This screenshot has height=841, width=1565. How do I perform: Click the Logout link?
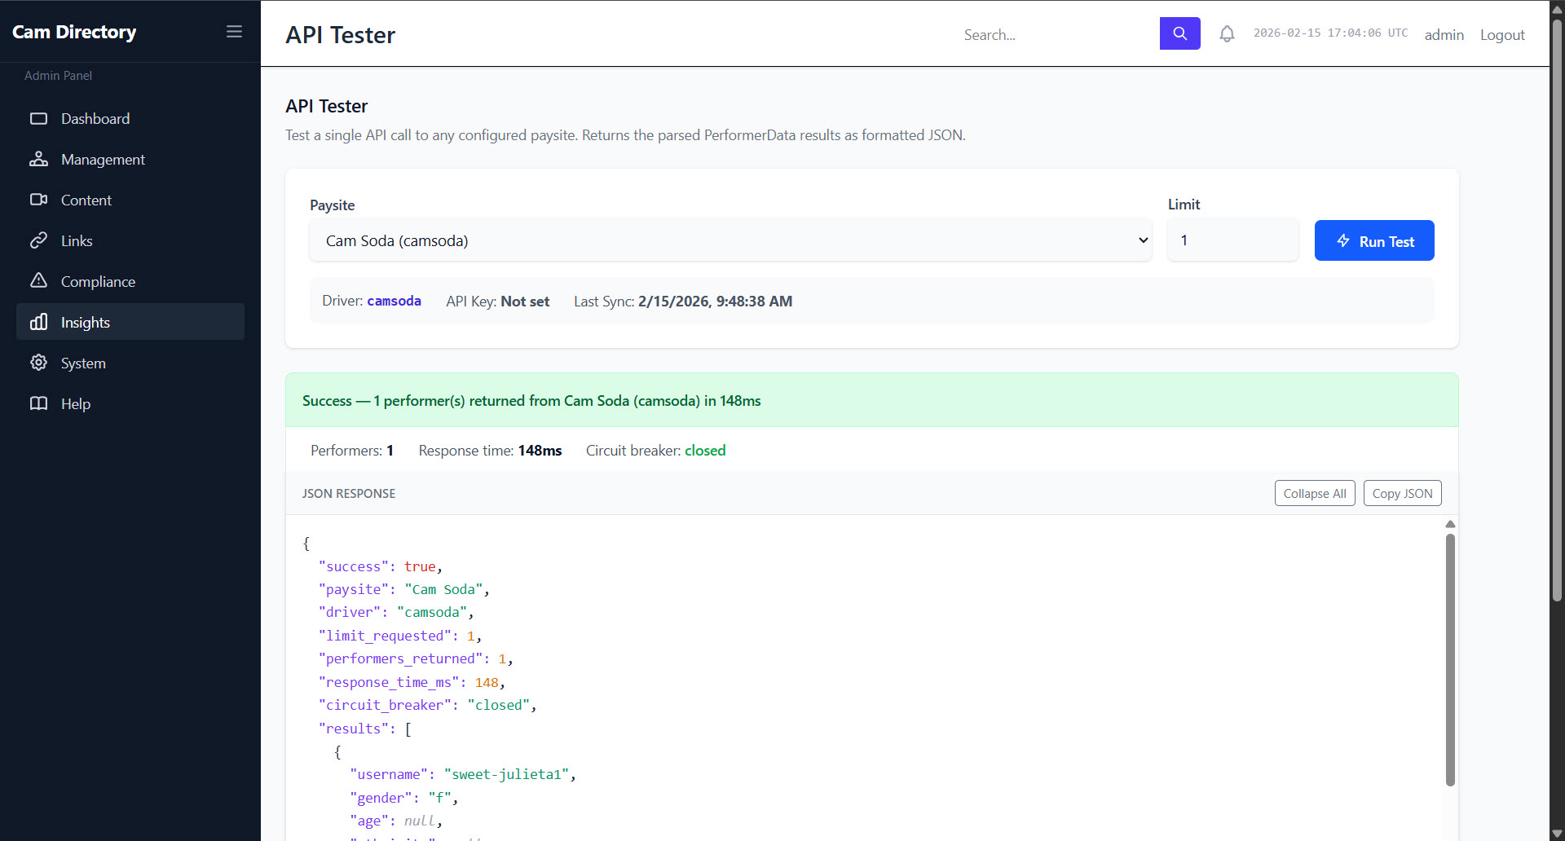coord(1501,35)
